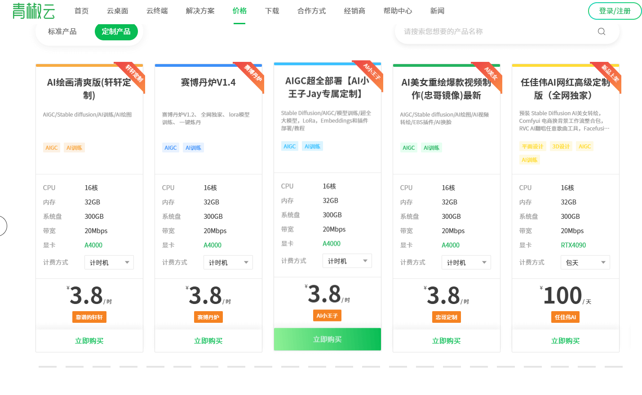
Task: Click the 登录/注册 button
Action: (615, 11)
